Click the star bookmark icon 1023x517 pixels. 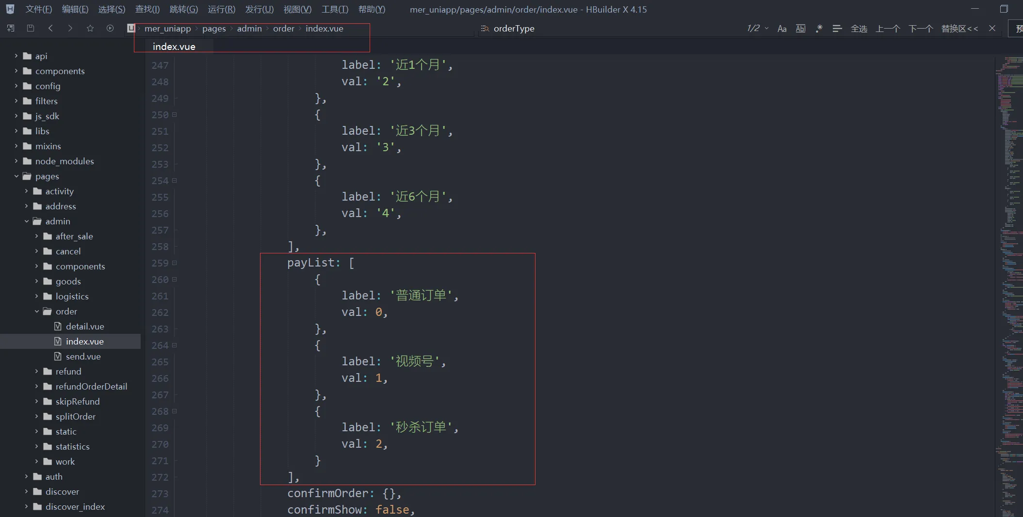[x=90, y=28]
